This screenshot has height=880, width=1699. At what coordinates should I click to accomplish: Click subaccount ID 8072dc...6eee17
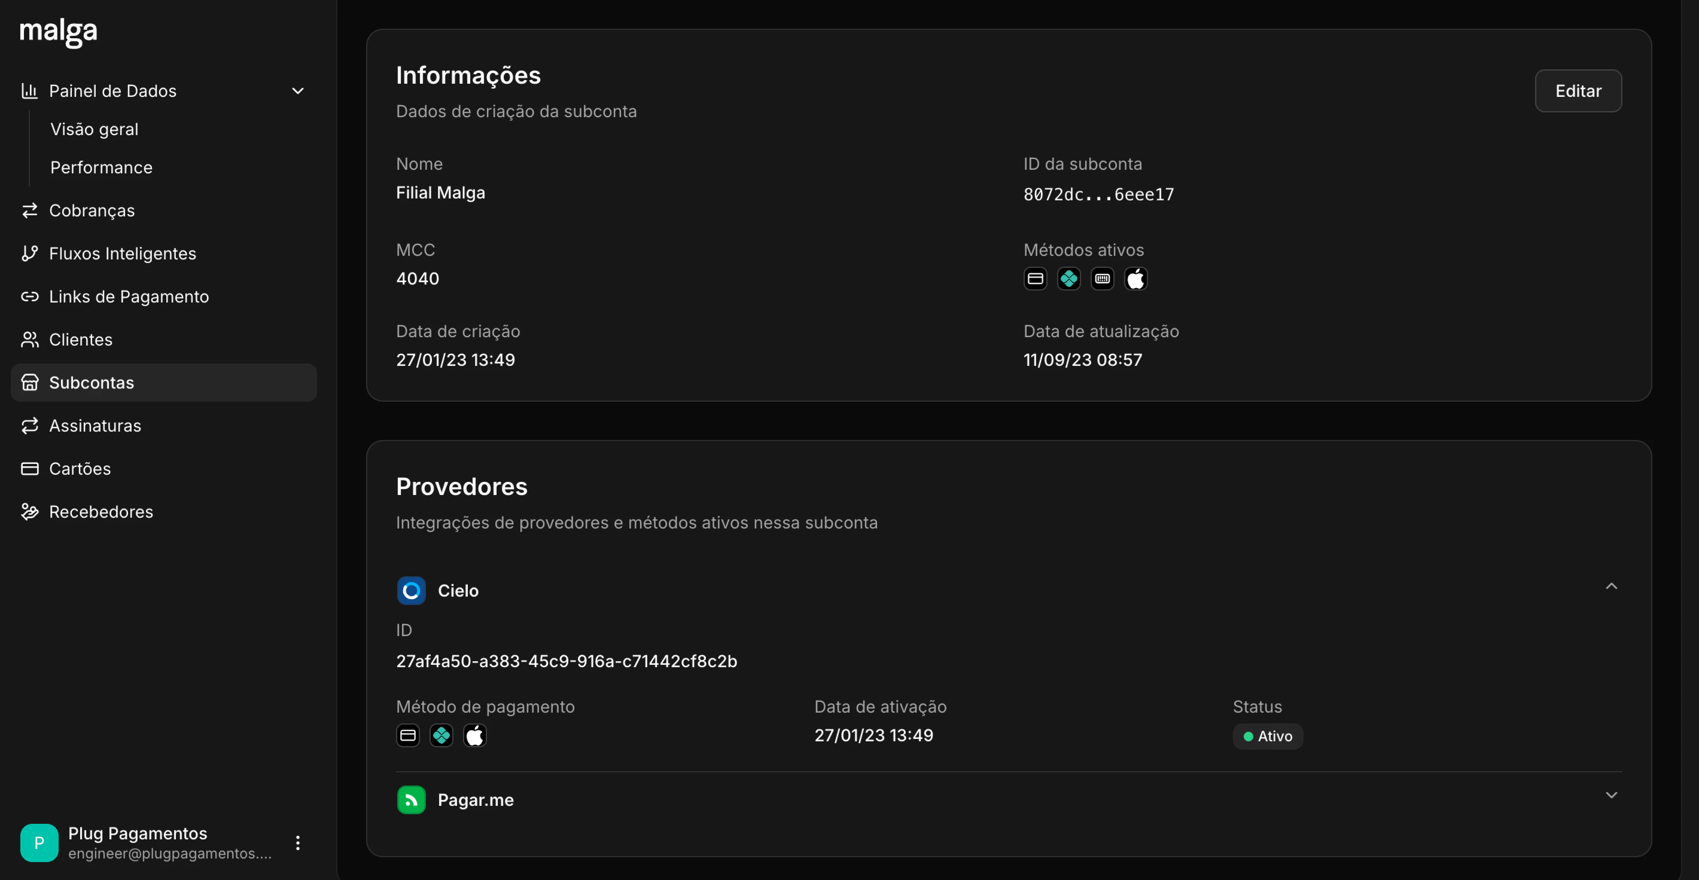1098,194
